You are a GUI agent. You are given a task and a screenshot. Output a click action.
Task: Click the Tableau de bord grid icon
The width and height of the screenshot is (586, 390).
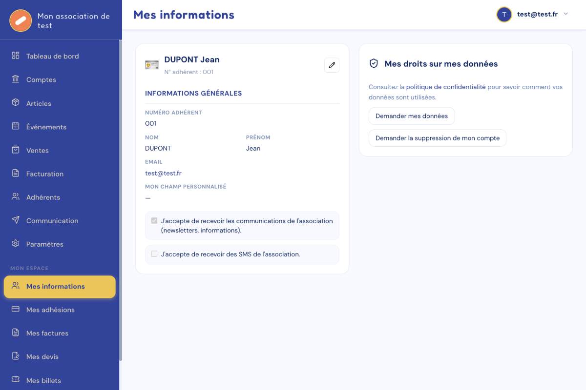[16, 56]
